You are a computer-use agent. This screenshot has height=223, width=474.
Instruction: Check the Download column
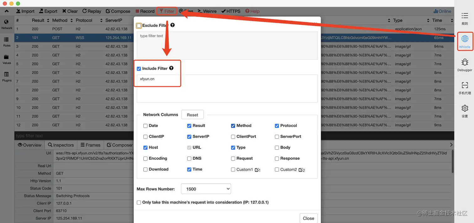pos(145,170)
